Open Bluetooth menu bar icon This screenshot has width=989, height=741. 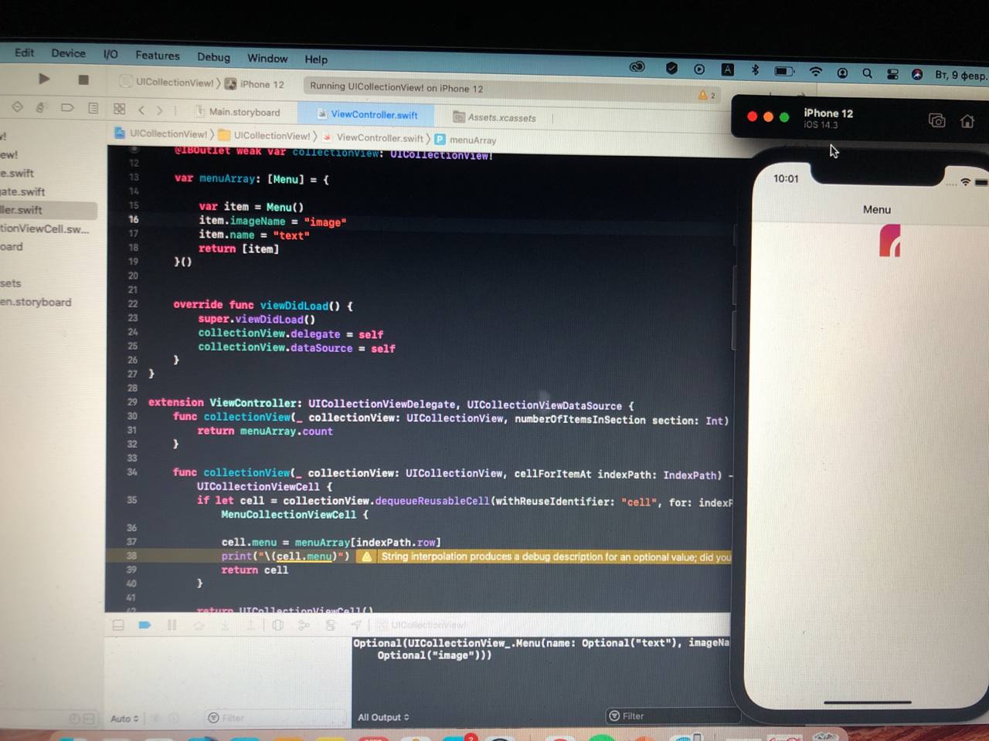[755, 69]
